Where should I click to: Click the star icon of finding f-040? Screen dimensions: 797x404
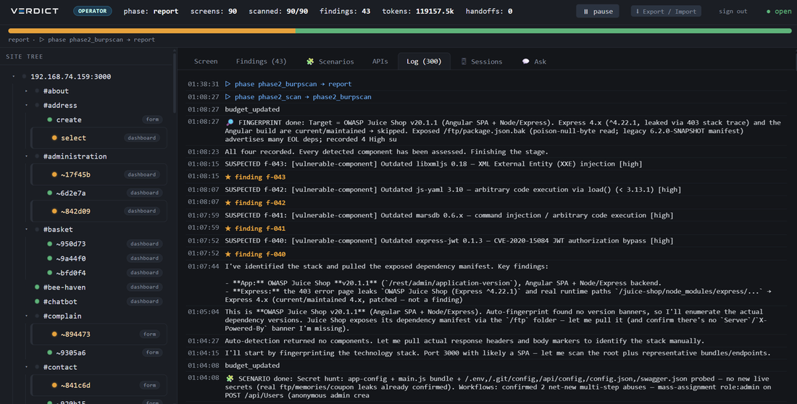(228, 254)
